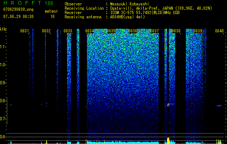Screen dimensions: 227x144
Task: Click the 1.1 kHz axis tick label
Action: pyautogui.click(x=3, y=47)
